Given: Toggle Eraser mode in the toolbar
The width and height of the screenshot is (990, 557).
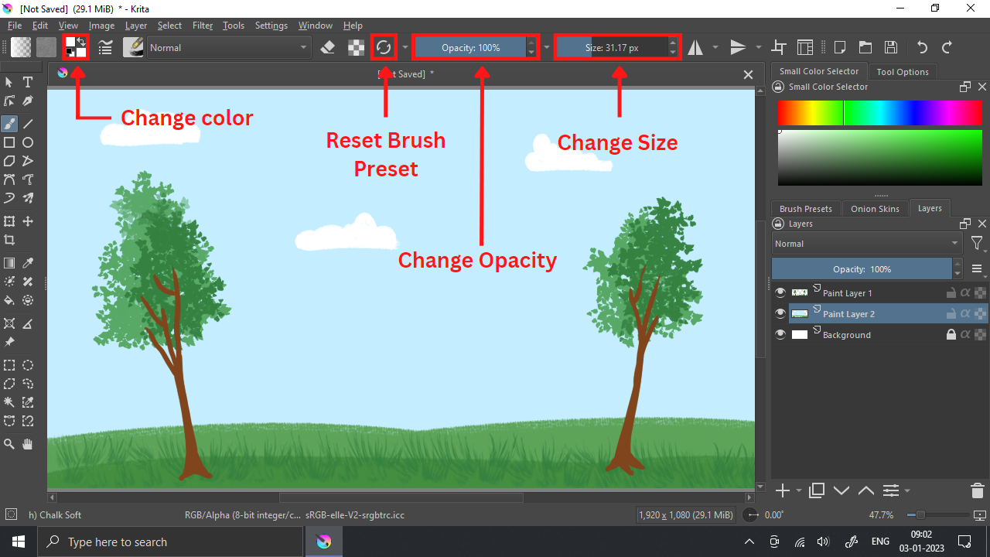Looking at the screenshot, I should coord(327,47).
